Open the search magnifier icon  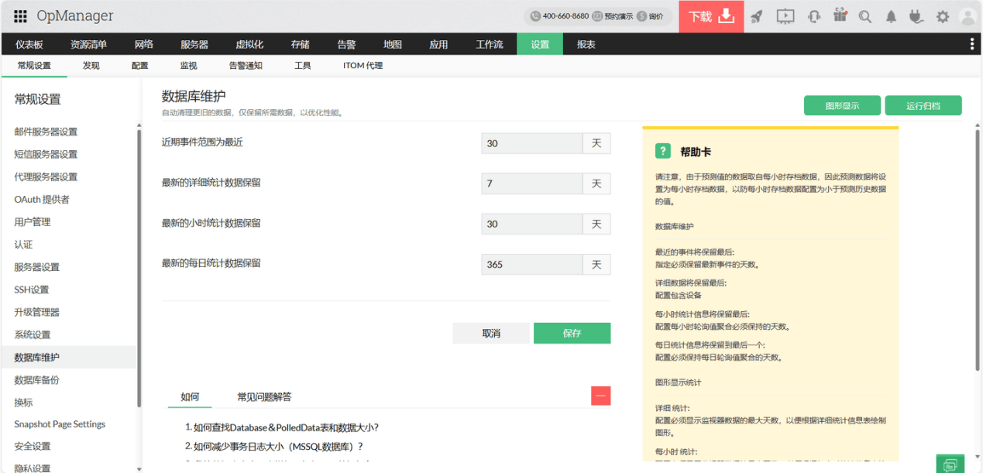(865, 16)
